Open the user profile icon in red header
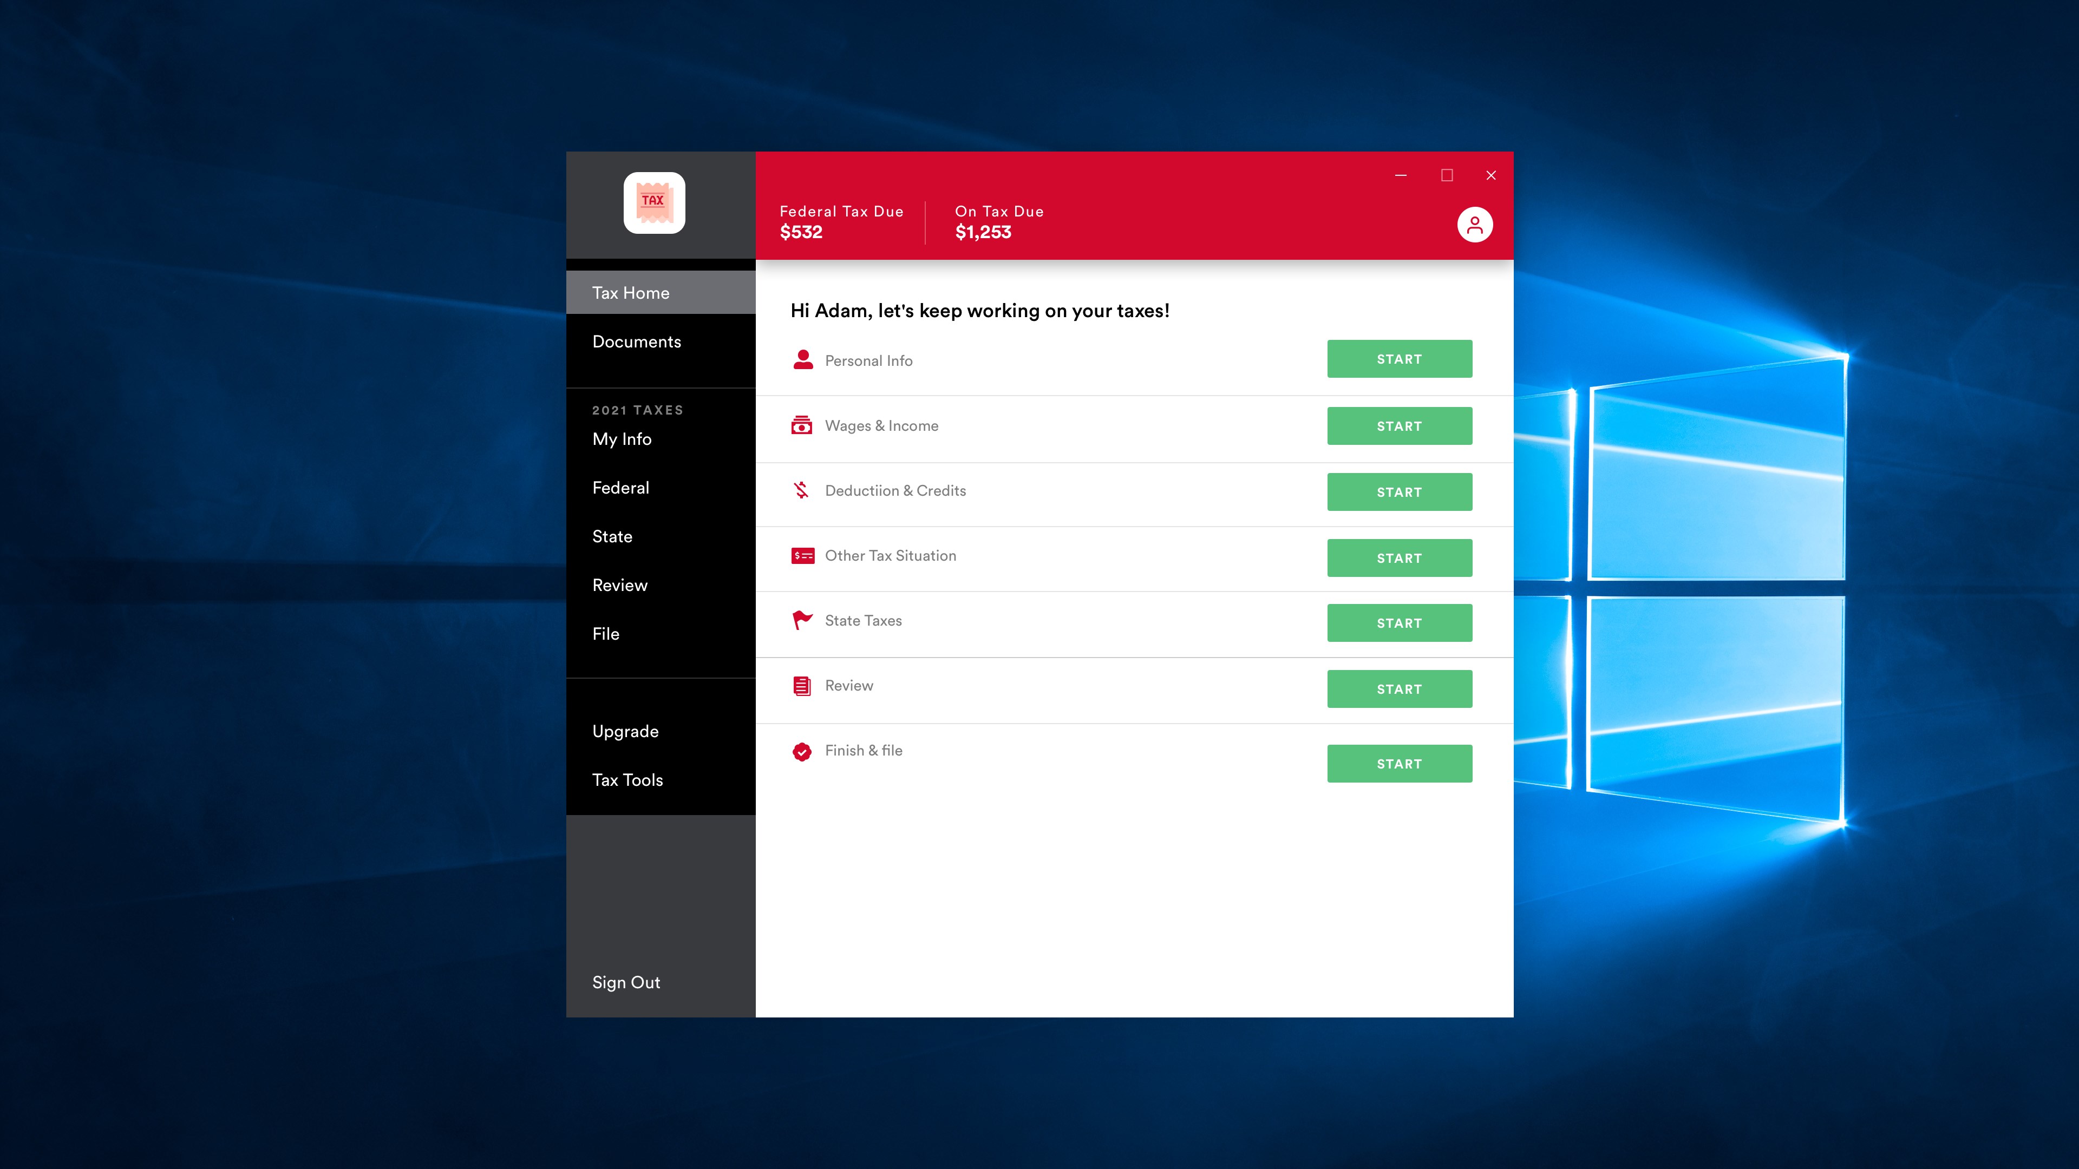Viewport: 2079px width, 1169px height. 1474,224
